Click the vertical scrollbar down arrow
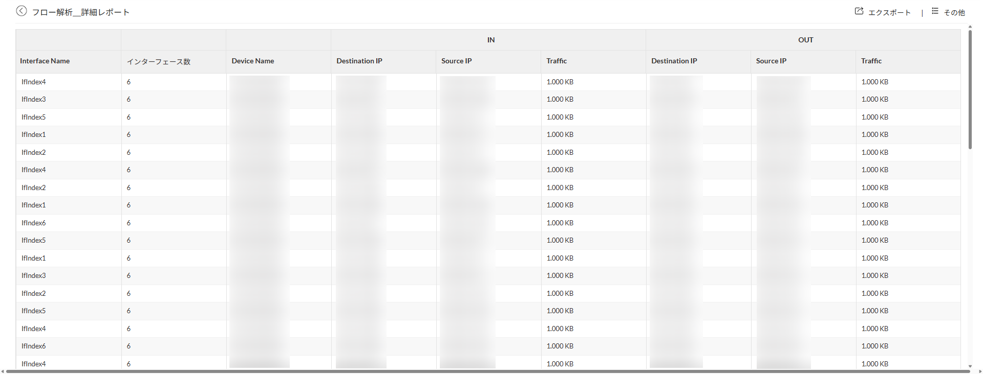Image resolution: width=983 pixels, height=374 pixels. click(970, 366)
